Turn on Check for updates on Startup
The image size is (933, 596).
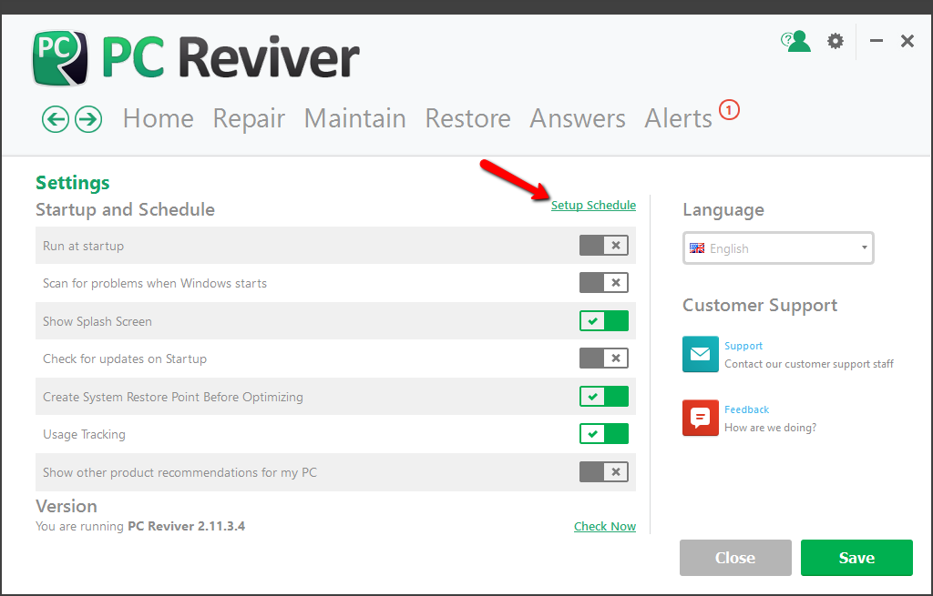tap(604, 359)
